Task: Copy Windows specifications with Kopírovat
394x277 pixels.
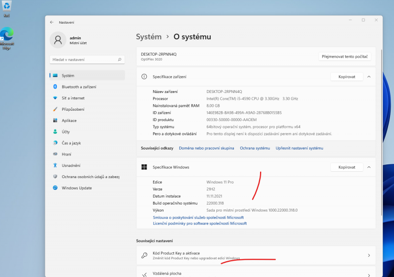Action: click(347, 167)
